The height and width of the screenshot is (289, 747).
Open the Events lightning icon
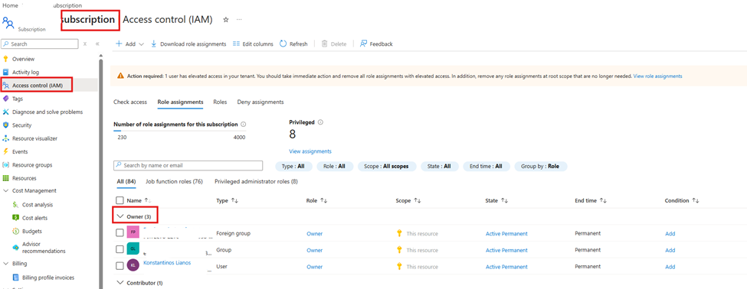click(5, 152)
